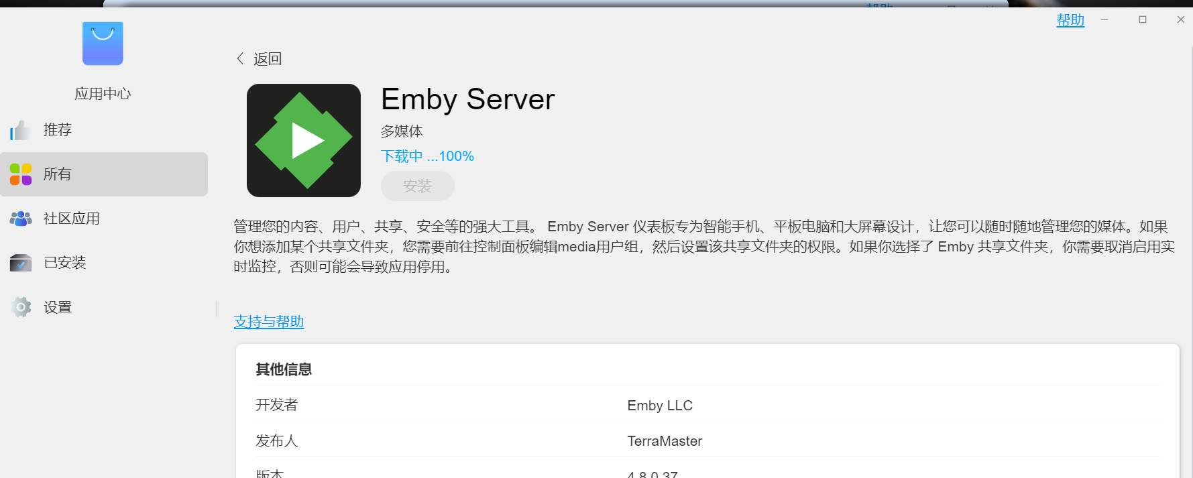Screen dimensions: 1193x478
Task: Click the Emby Server title
Action: (468, 99)
